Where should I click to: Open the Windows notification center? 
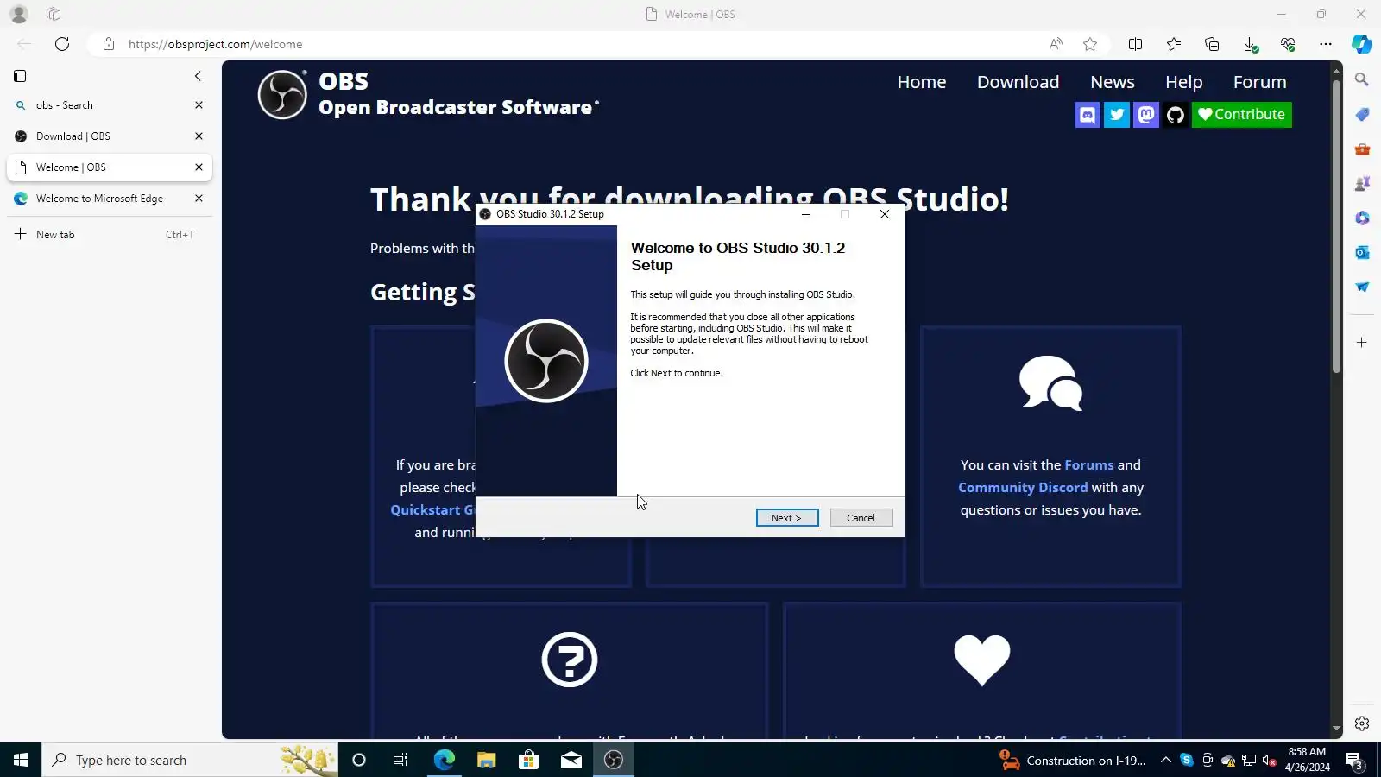tap(1354, 760)
